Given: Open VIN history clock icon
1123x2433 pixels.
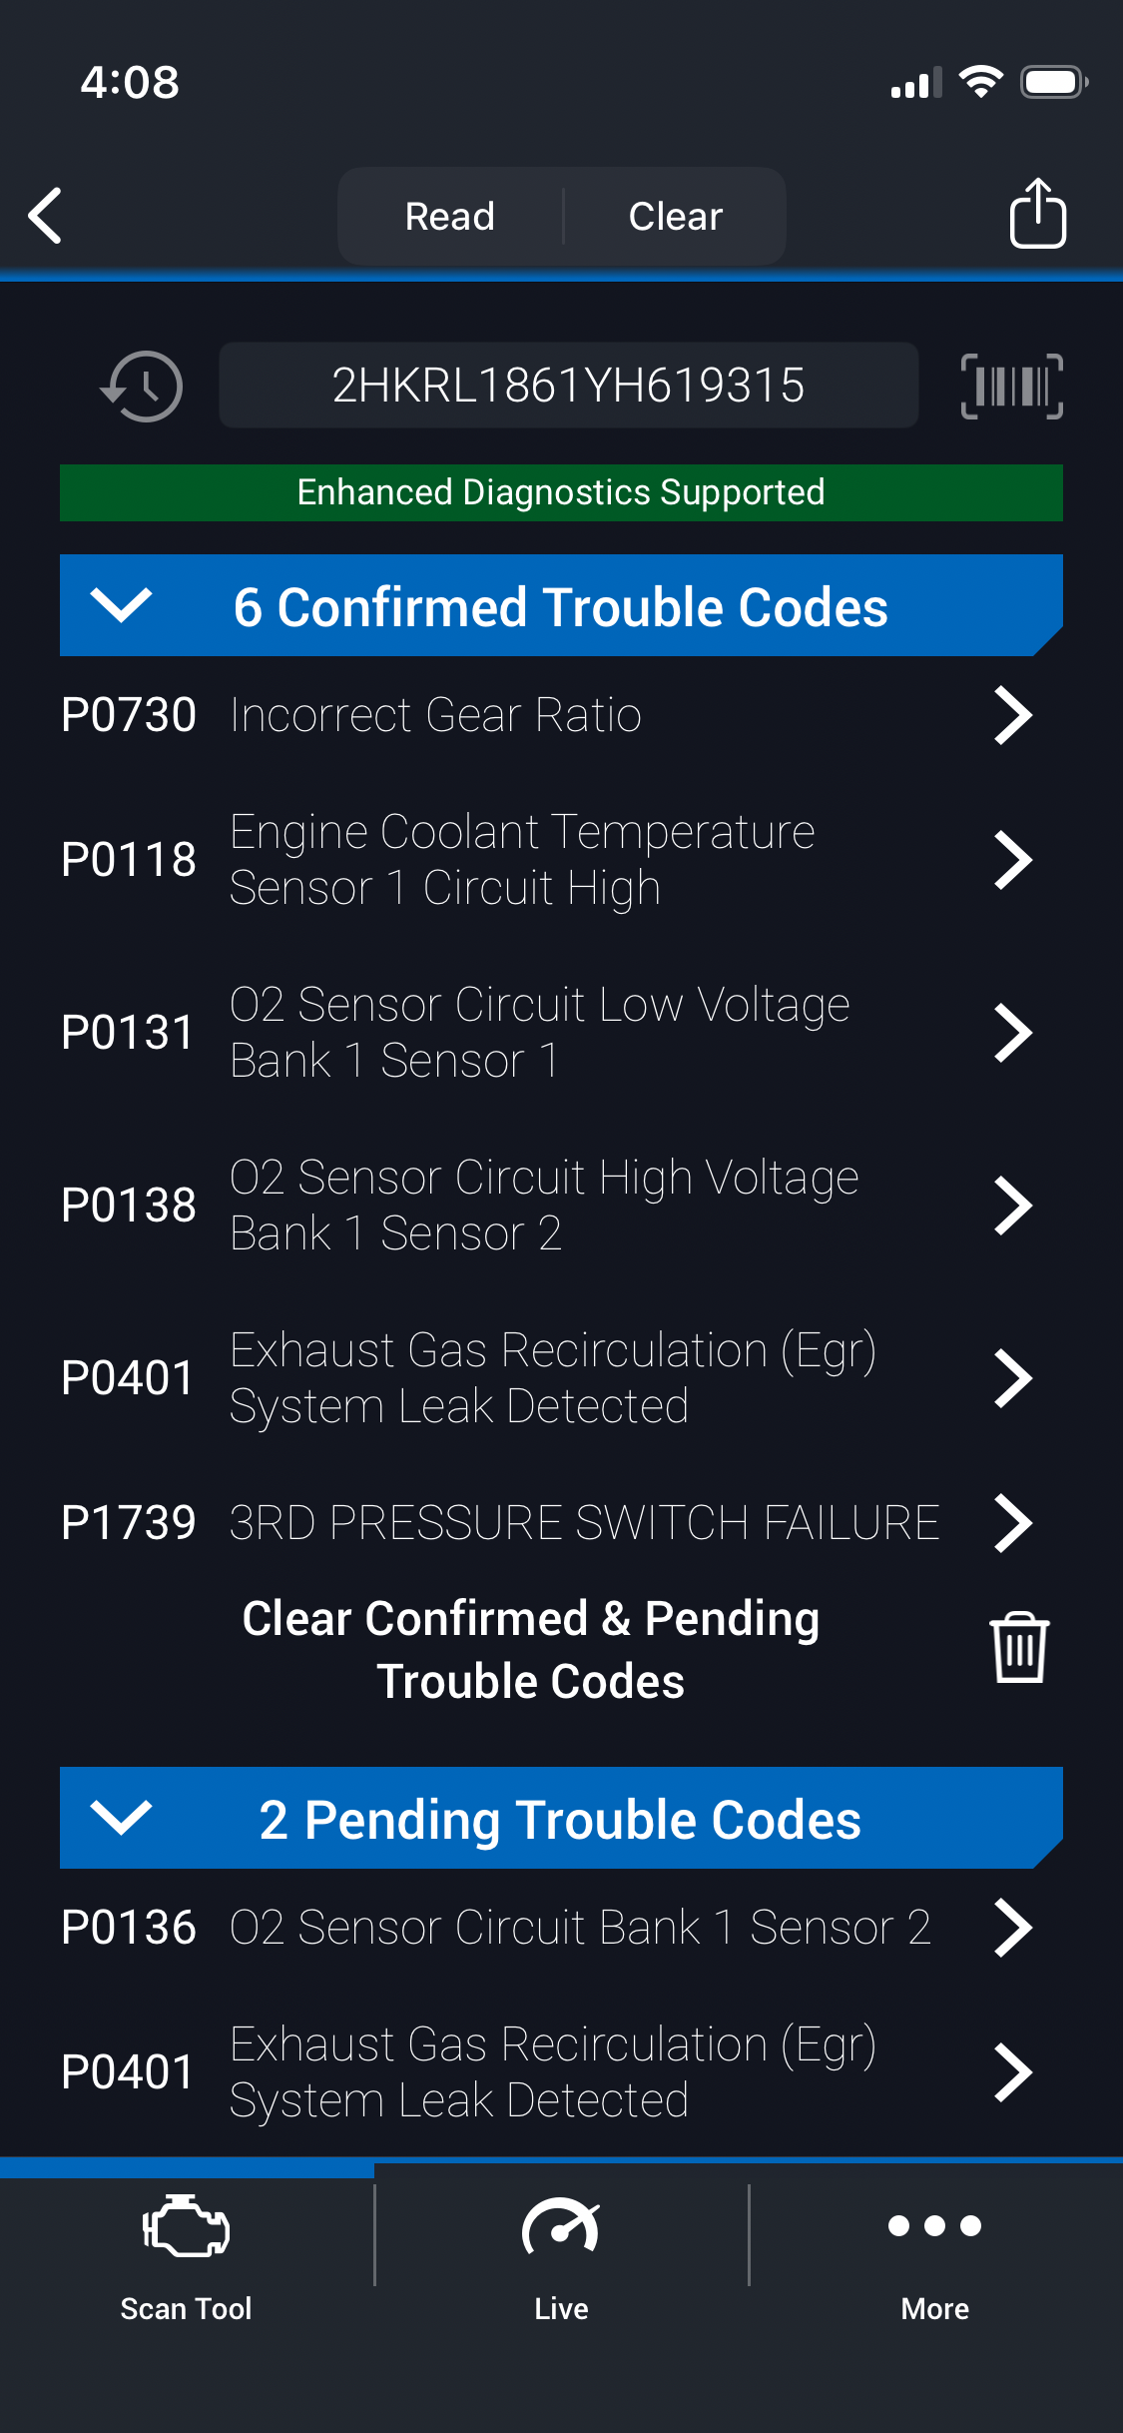Looking at the screenshot, I should pyautogui.click(x=143, y=386).
